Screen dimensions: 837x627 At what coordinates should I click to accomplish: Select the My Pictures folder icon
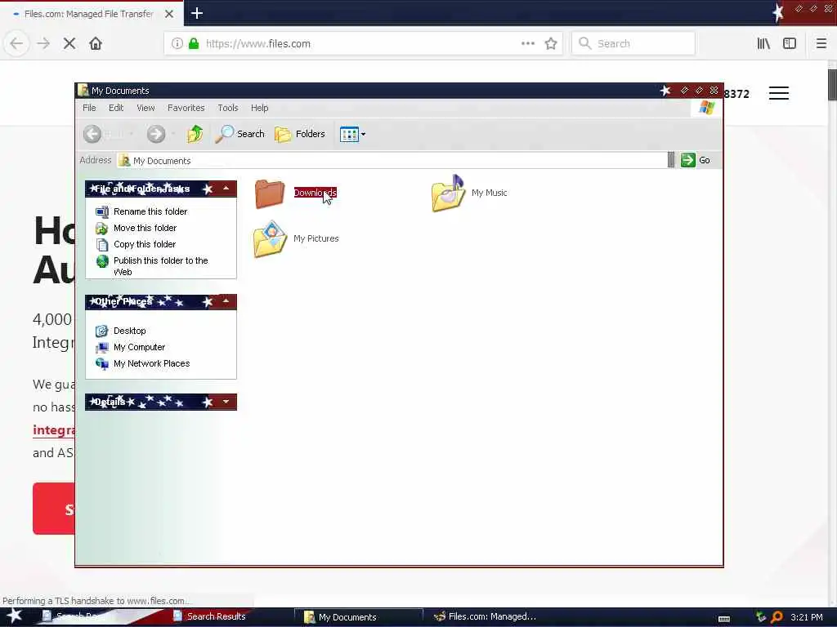[270, 239]
